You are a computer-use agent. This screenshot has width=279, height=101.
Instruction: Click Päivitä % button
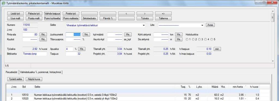tap(108, 18)
